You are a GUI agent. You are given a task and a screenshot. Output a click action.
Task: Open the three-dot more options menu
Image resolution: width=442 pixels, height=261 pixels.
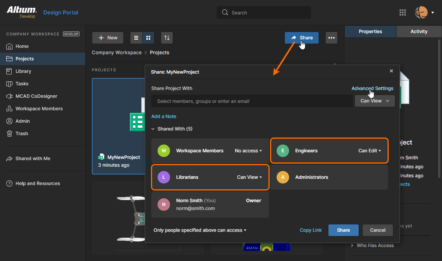point(331,38)
